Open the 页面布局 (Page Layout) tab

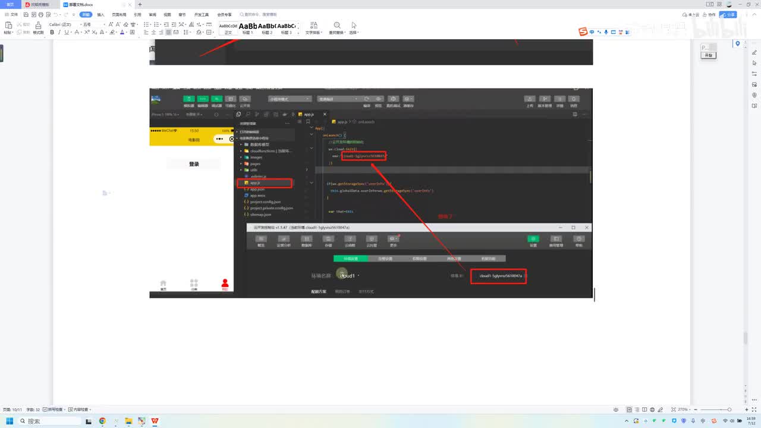[119, 14]
